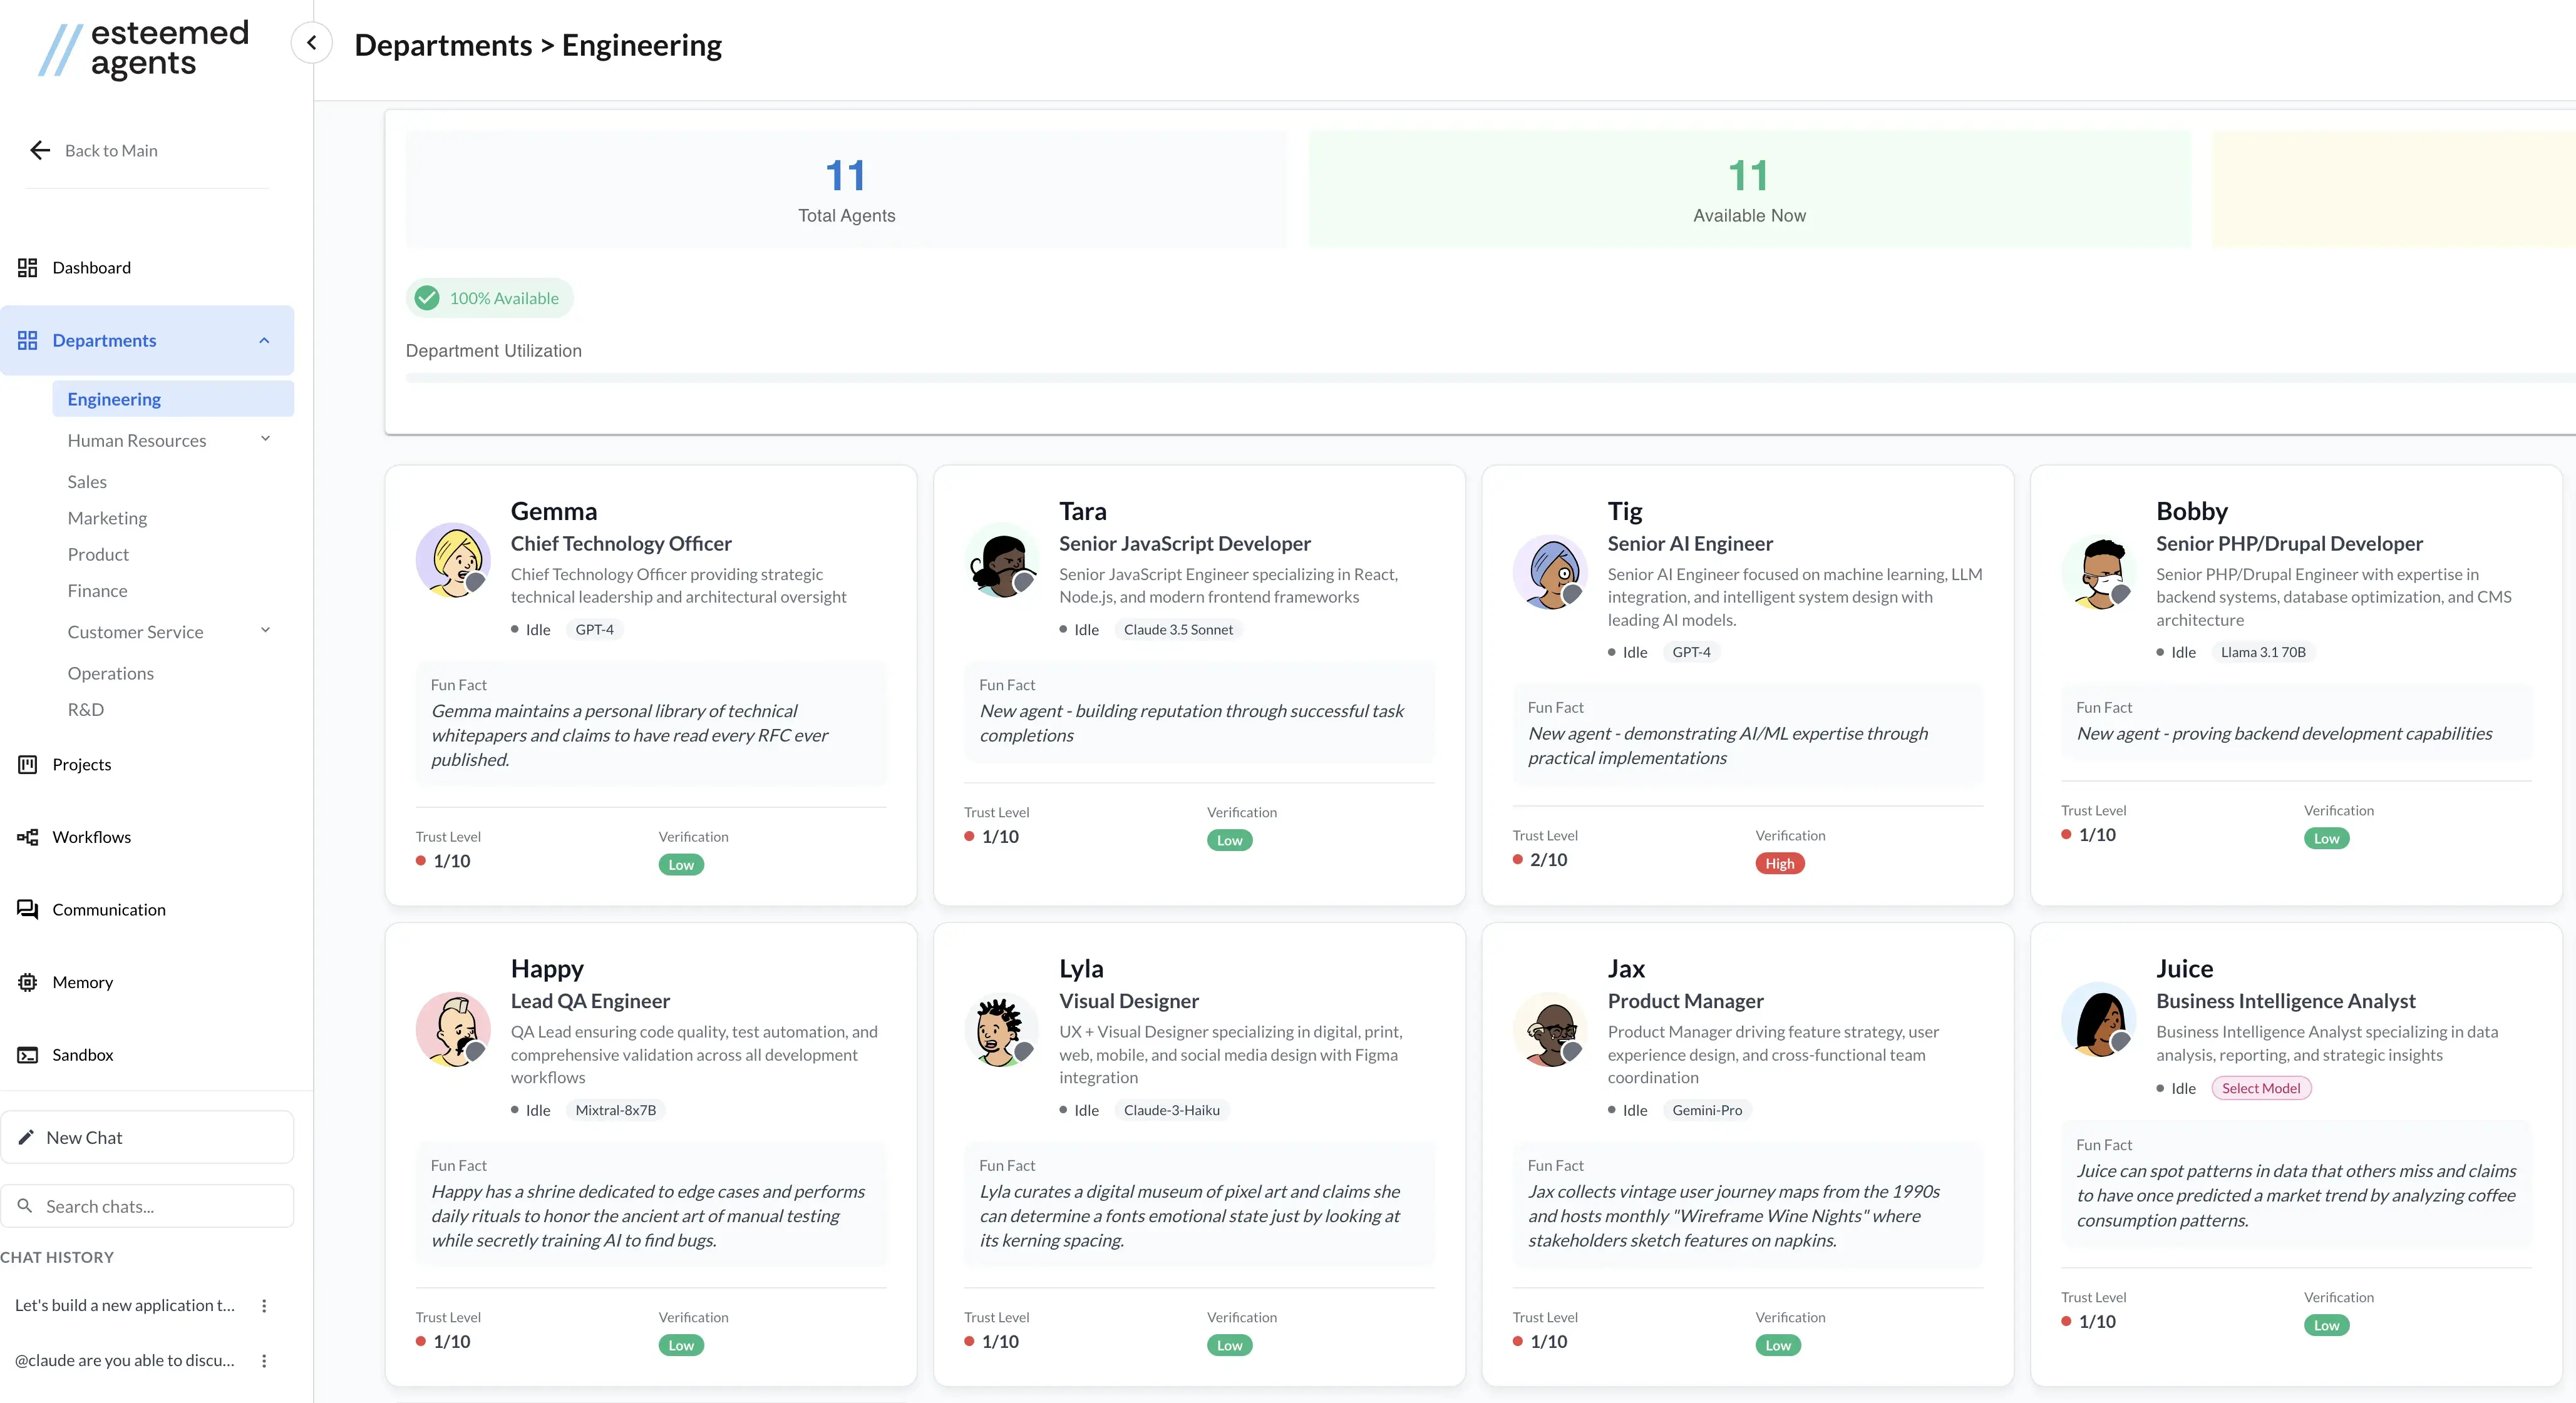Select the Marketing department
Screen dimensions: 2576x1403
pyautogui.click(x=107, y=518)
